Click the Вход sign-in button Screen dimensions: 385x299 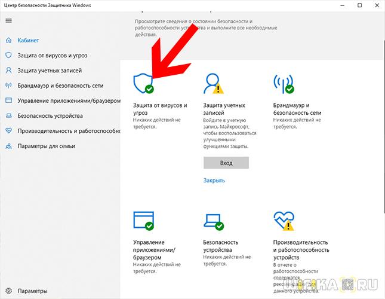click(x=226, y=163)
